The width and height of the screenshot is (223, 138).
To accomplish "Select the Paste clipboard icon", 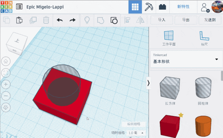I will (19, 20).
